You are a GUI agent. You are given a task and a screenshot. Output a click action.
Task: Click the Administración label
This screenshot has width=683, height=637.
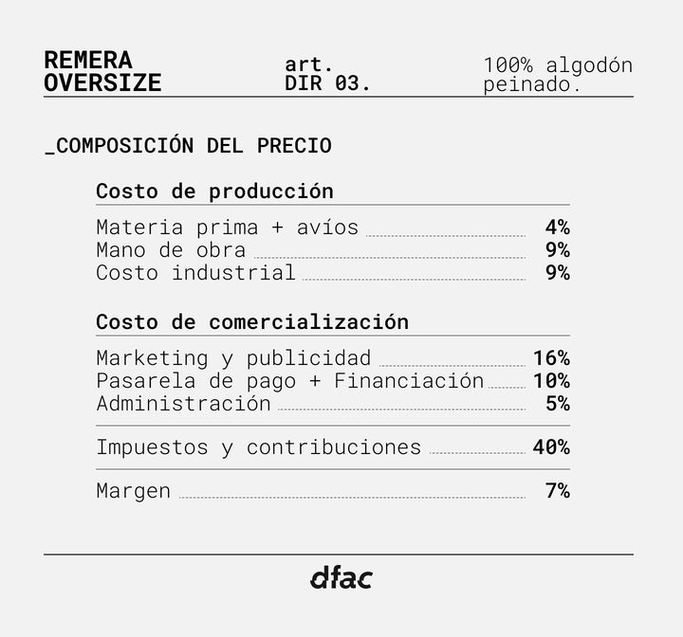183,404
